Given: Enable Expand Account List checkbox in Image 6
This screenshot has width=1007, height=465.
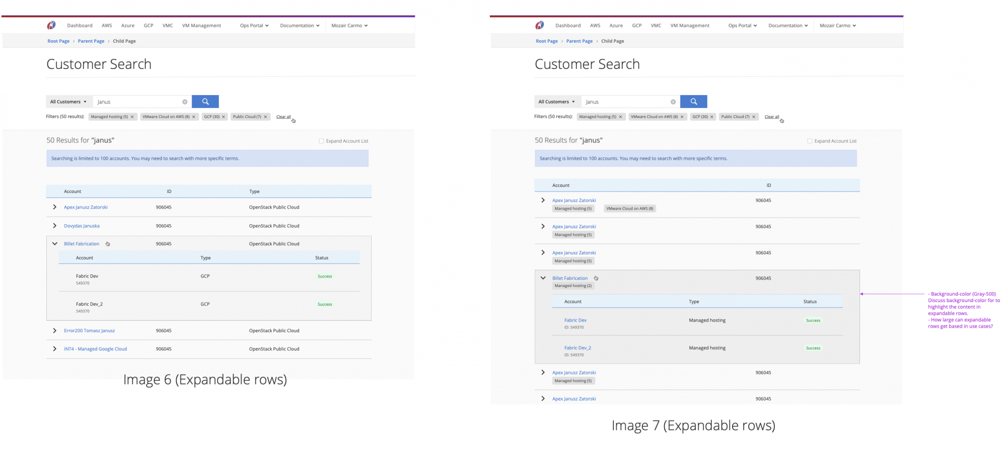Looking at the screenshot, I should pyautogui.click(x=321, y=141).
